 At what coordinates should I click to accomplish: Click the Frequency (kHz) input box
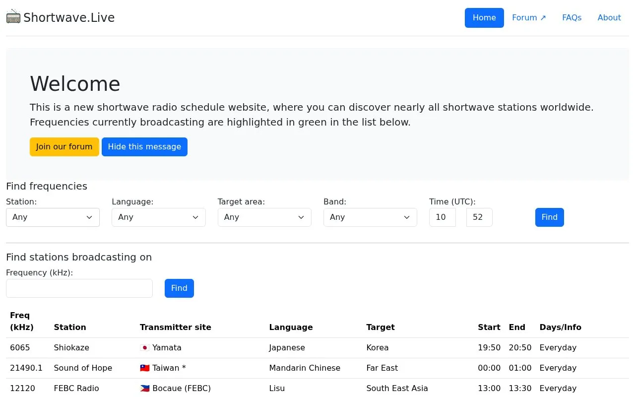click(x=79, y=288)
